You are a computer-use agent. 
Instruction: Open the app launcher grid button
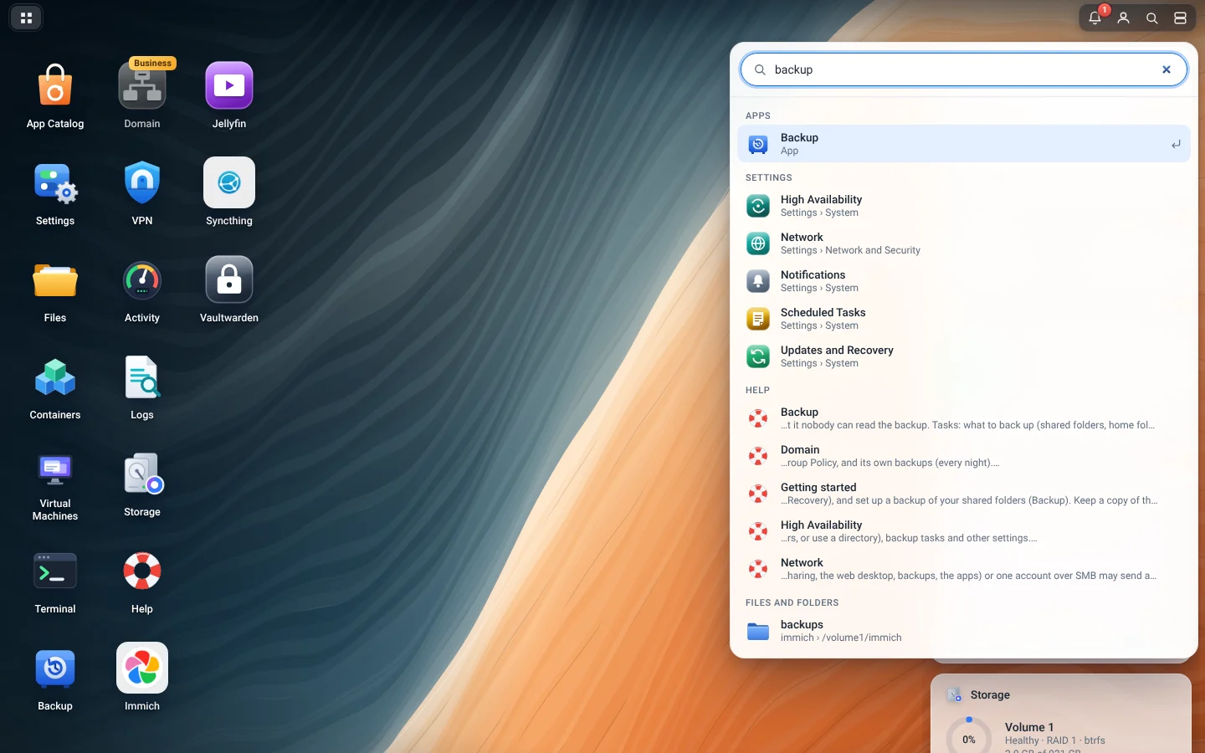(26, 18)
